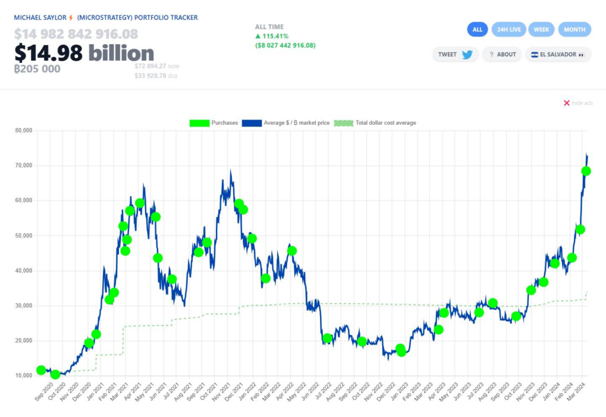Click the large $14.98 billion portfolio value
The height and width of the screenshot is (417, 606).
[x=84, y=53]
